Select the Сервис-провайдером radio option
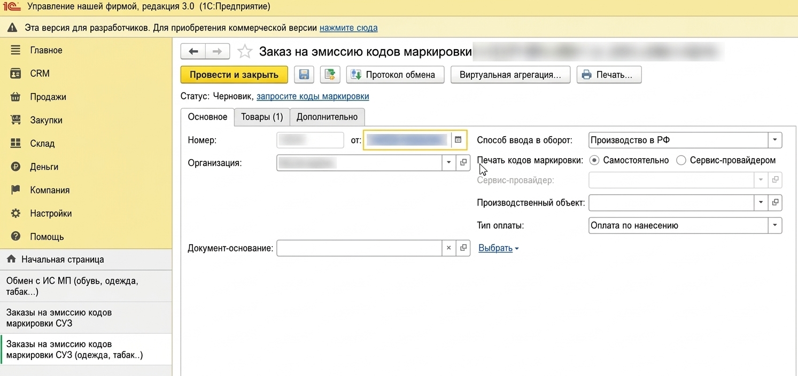Viewport: 798px width, 376px height. point(681,160)
